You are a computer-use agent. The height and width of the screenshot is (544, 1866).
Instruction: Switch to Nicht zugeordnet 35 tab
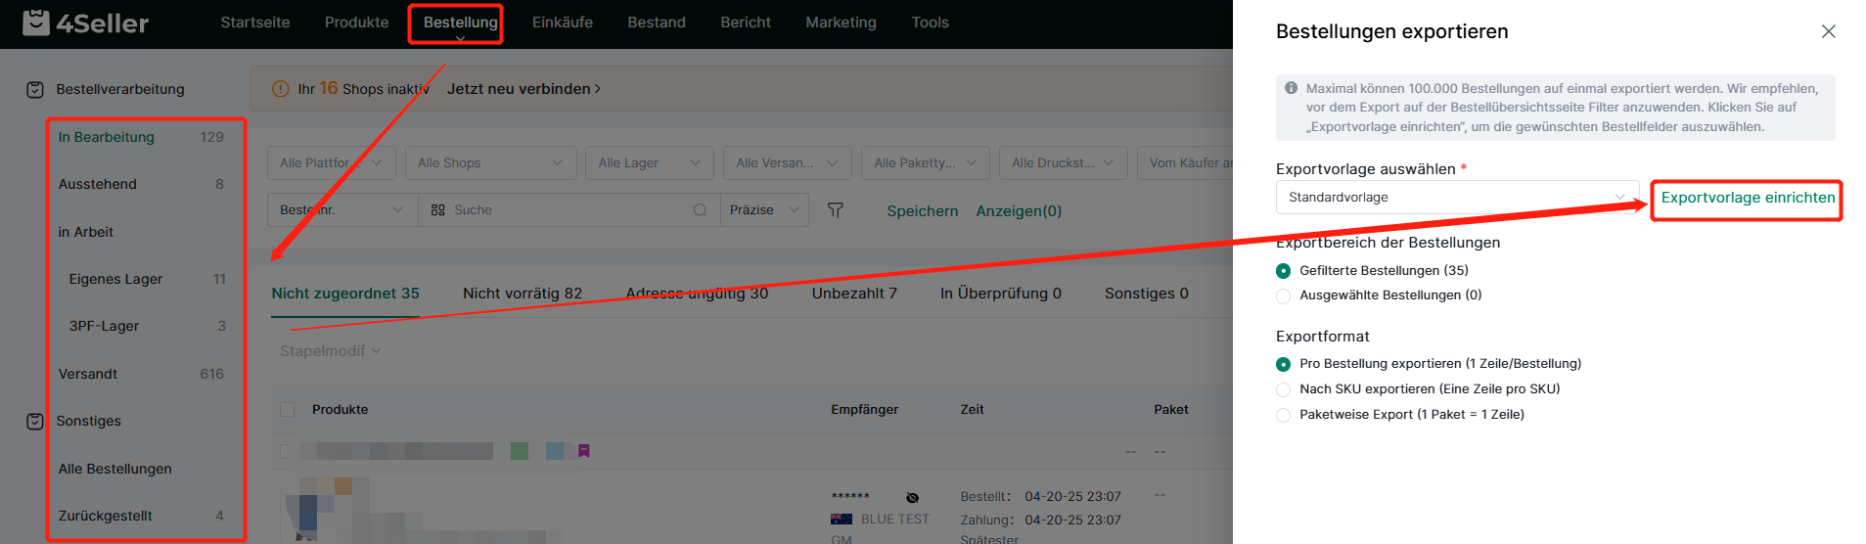coord(345,294)
